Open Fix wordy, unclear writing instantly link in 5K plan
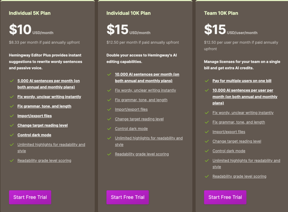The image size is (288, 212). tap(49, 97)
